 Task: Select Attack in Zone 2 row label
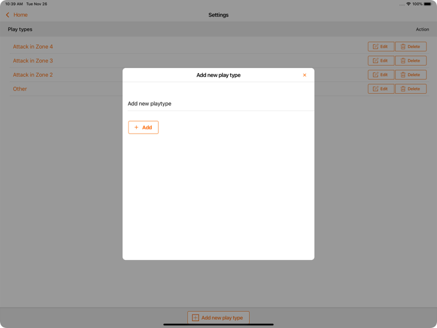[x=33, y=75]
